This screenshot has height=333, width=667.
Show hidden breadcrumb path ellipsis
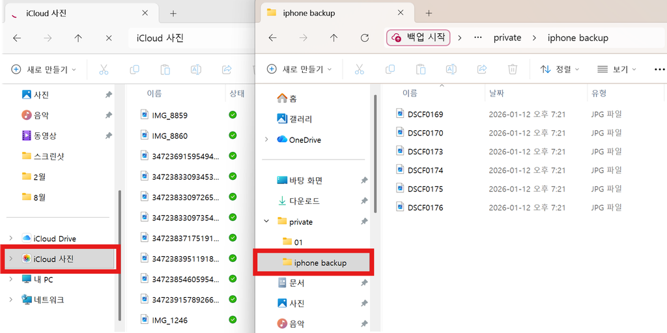(x=477, y=38)
